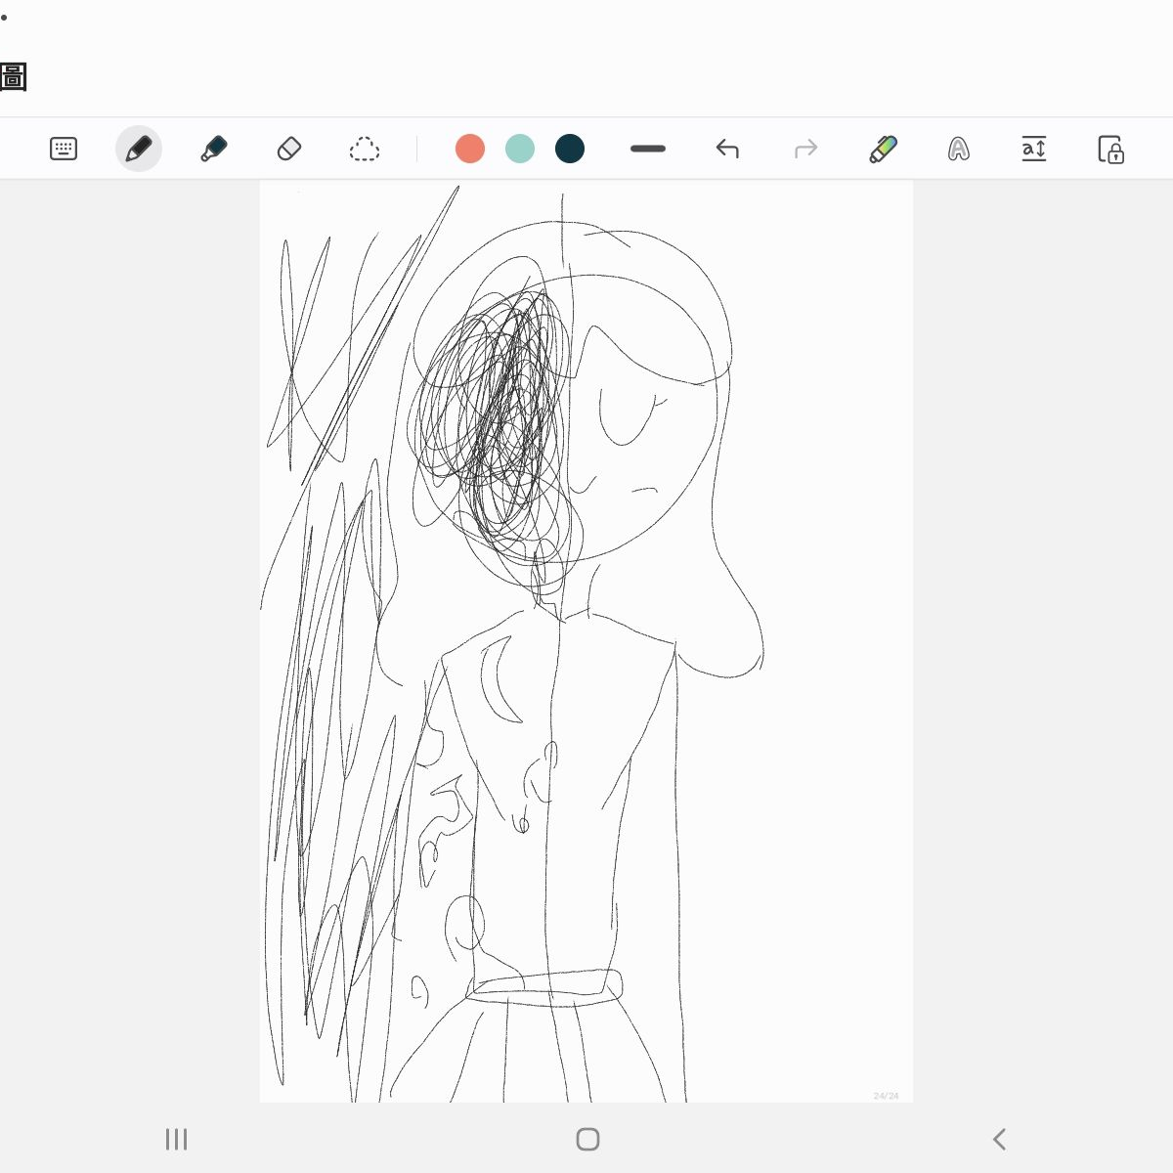The image size is (1173, 1173).
Task: Tap the Android back button
Action: (x=999, y=1139)
